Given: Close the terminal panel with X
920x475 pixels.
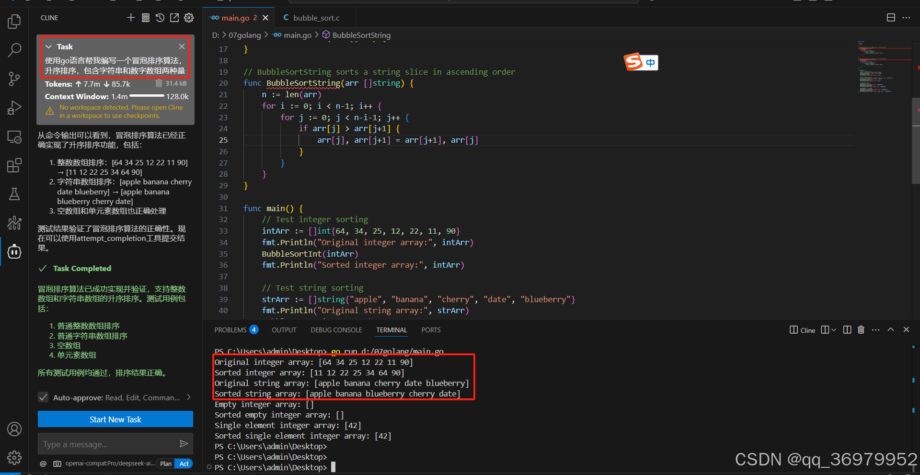Looking at the screenshot, I should click(906, 330).
